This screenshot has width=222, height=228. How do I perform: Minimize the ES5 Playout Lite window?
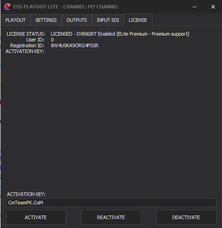[x=194, y=7]
